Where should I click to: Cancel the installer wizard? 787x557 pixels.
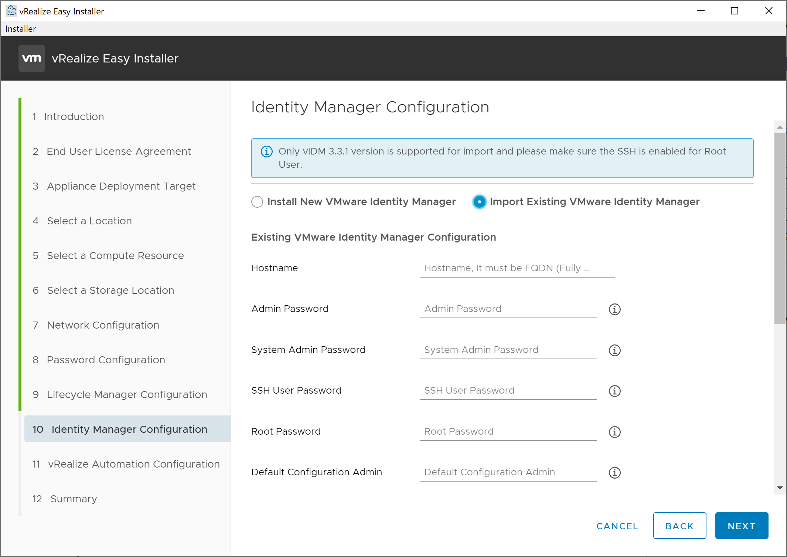[x=617, y=526]
